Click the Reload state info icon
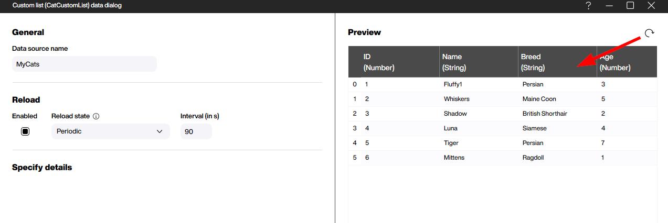The image size is (668, 223). pos(96,116)
